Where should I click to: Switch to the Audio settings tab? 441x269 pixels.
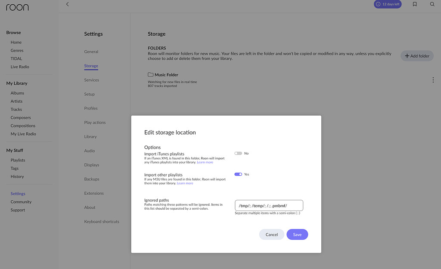(89, 150)
